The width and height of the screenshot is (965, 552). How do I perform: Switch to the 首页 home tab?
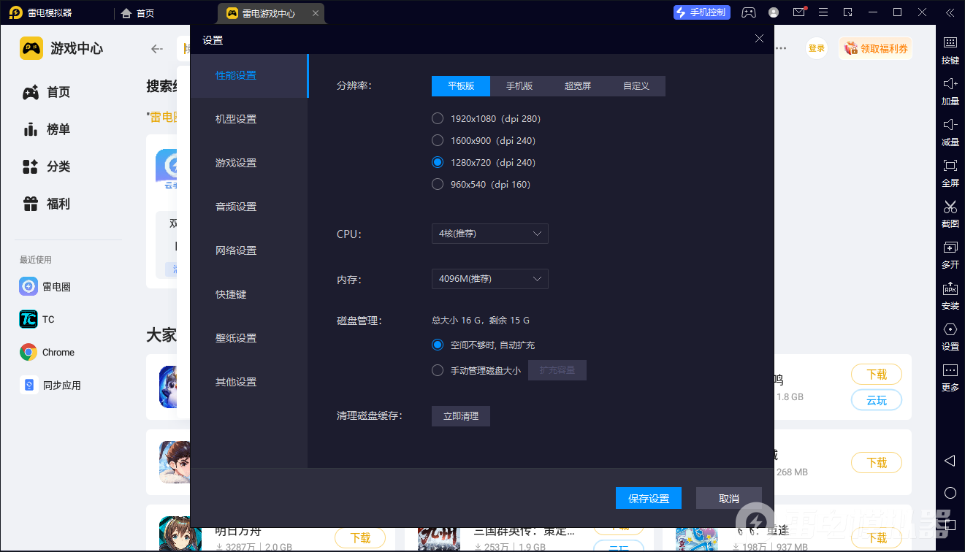point(138,13)
